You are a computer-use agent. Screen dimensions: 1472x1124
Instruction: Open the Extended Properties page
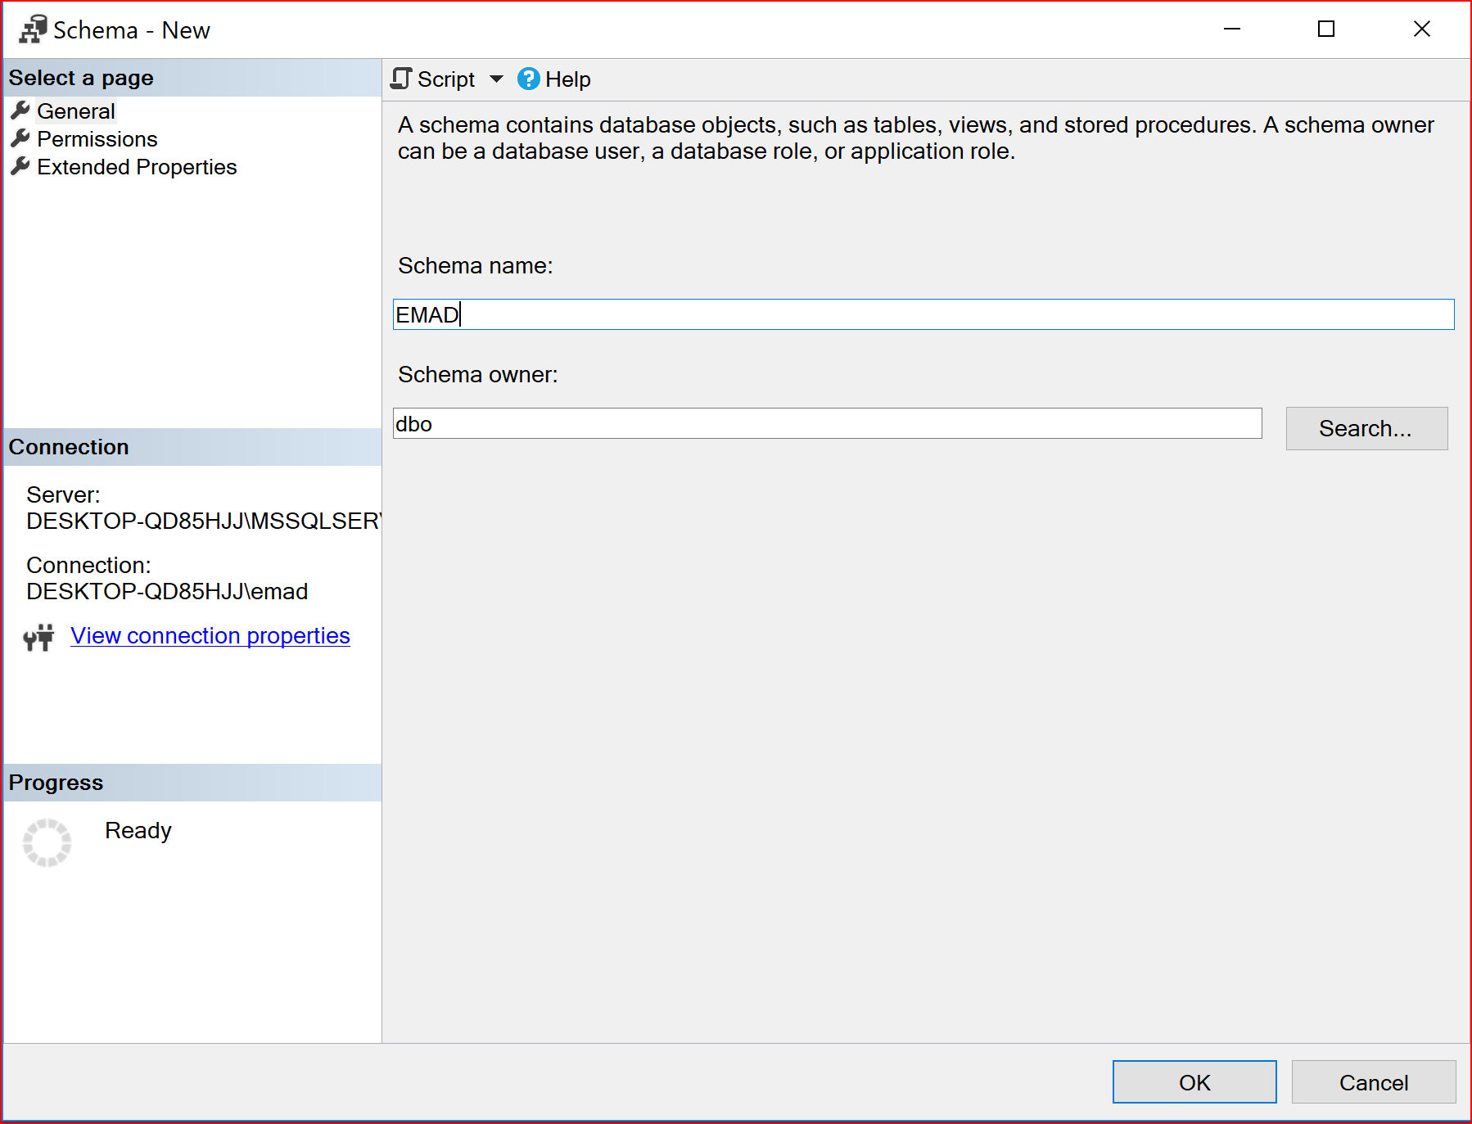[x=137, y=167]
